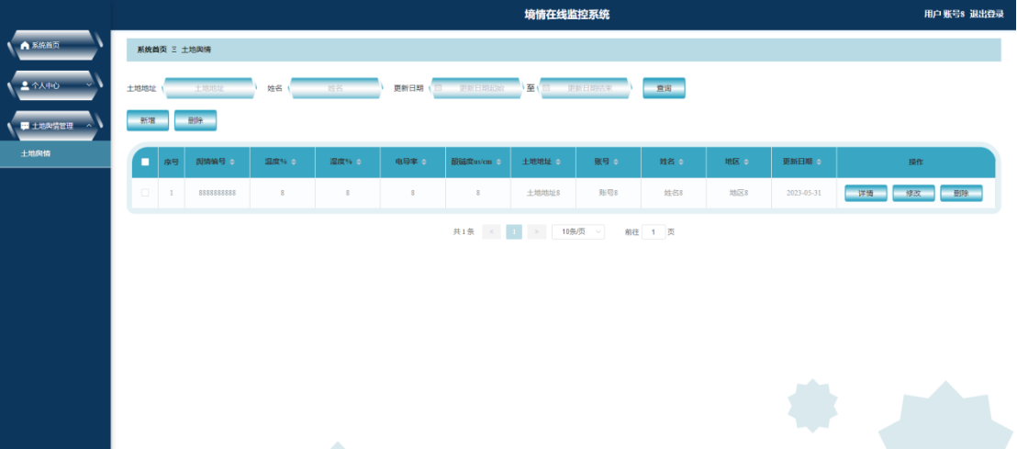
Task: Click the person icon beside 个人中心
Action: click(25, 85)
